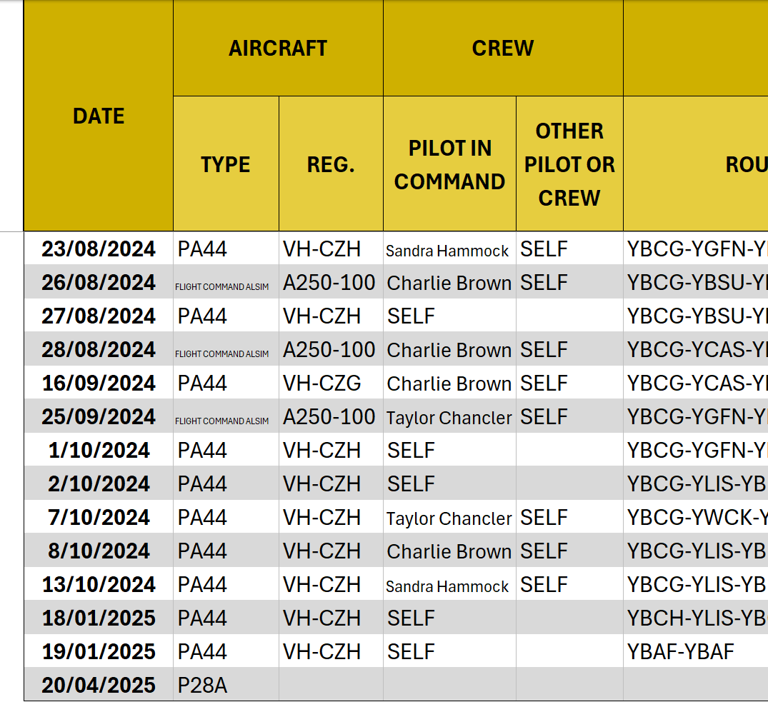
Task: Click the PILOT IN COMMAND header
Action: (x=449, y=164)
